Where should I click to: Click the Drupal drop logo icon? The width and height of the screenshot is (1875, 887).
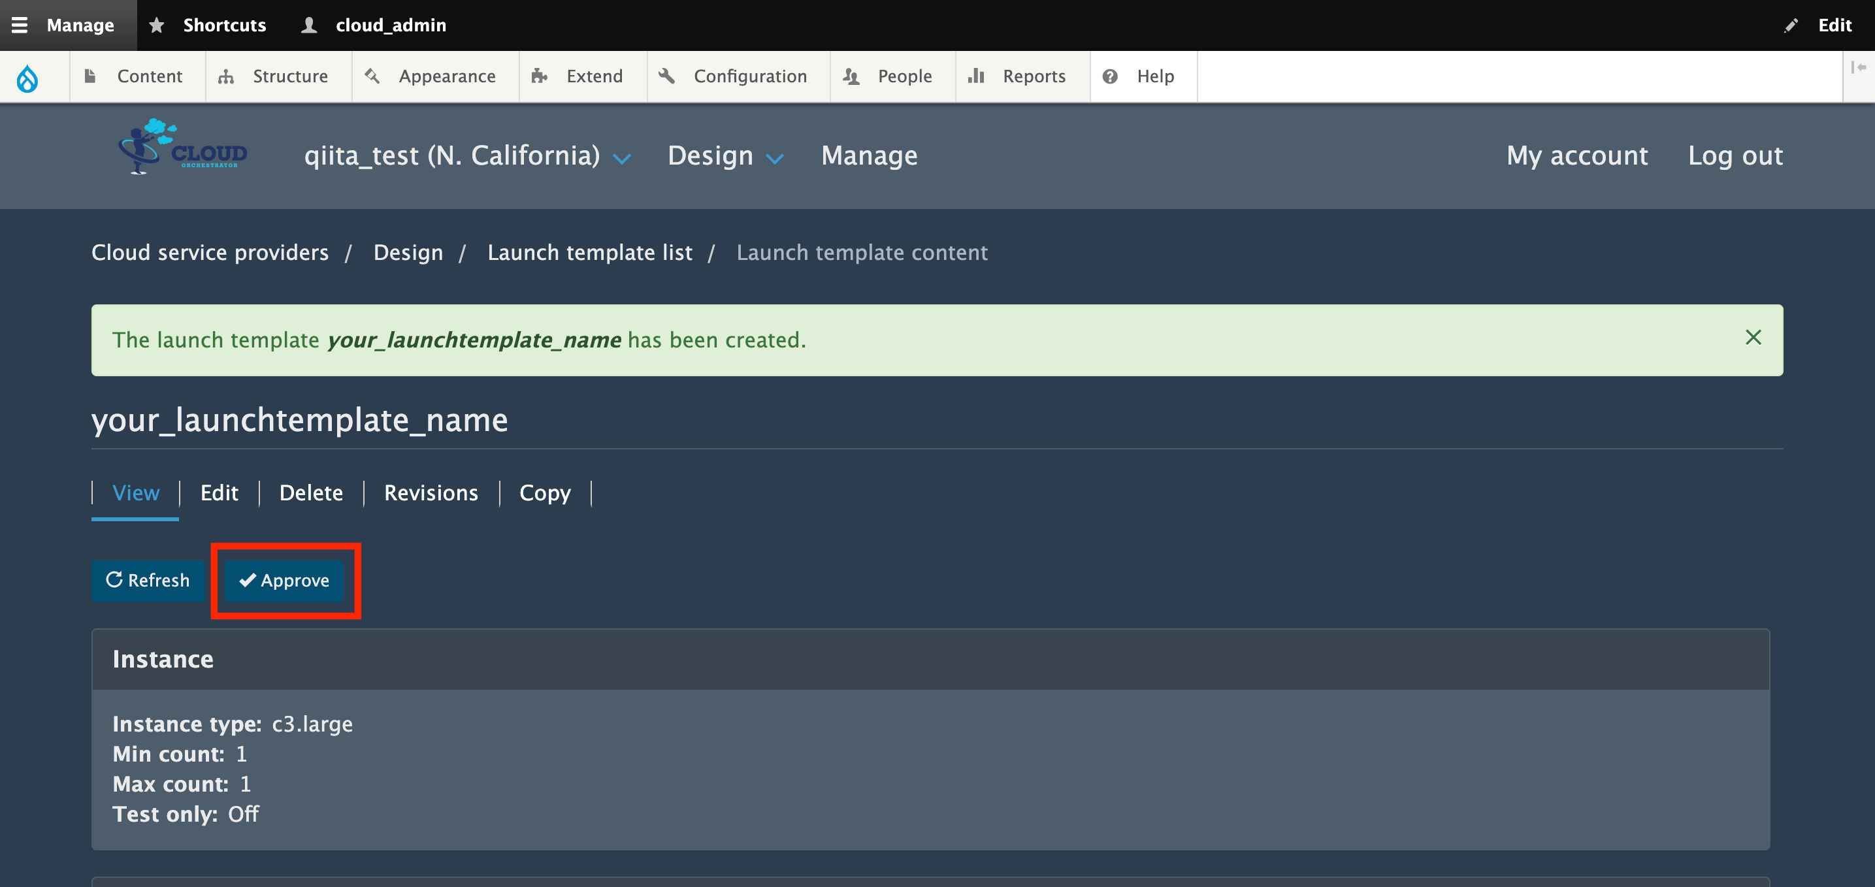pos(27,77)
